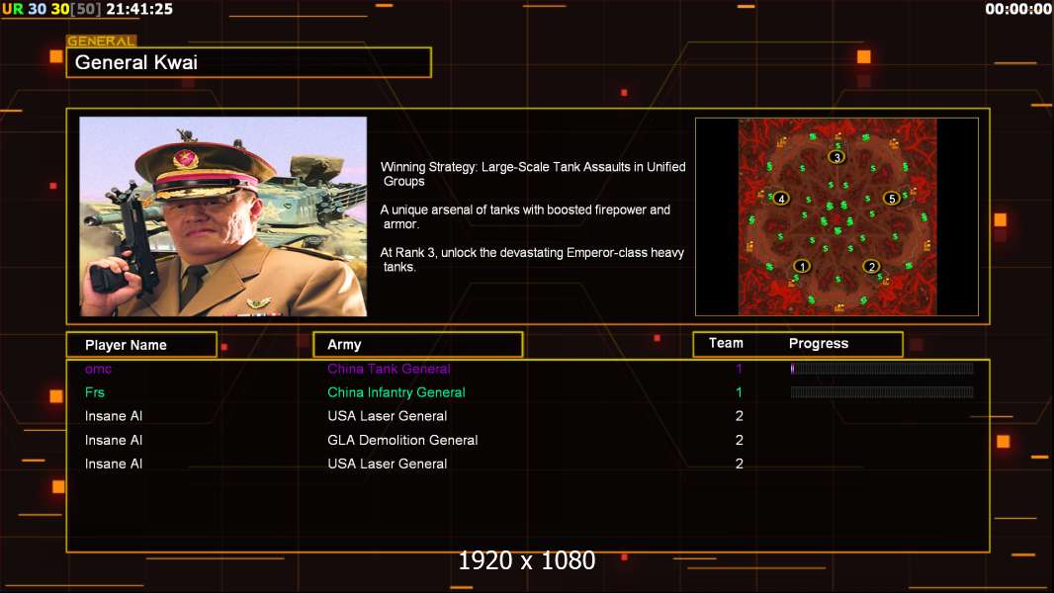Screen dimensions: 1054x593
Task: Click the unique arsenal of tanks description
Action: click(525, 216)
